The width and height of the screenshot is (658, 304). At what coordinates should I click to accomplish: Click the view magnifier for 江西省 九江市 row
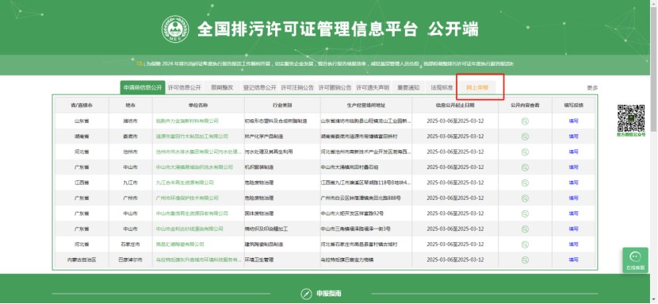click(525, 183)
